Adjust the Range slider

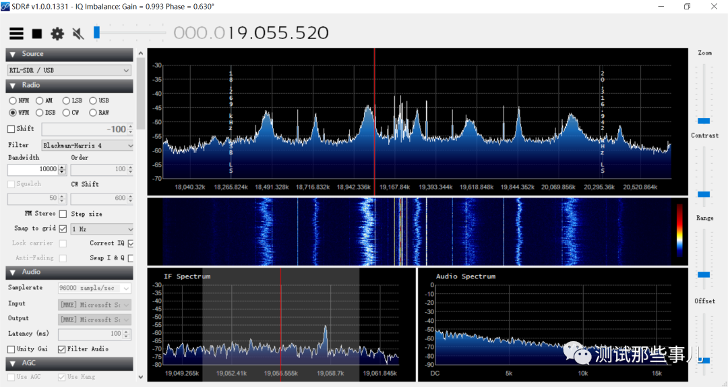704,274
